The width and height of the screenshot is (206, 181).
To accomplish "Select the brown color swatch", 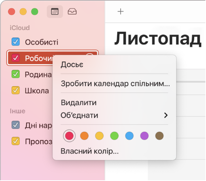I will (159, 136).
